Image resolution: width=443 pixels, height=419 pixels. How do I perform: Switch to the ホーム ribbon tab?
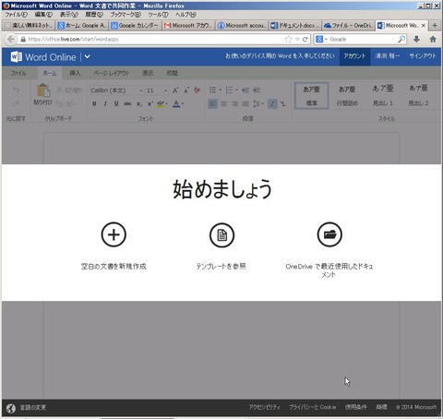[50, 73]
